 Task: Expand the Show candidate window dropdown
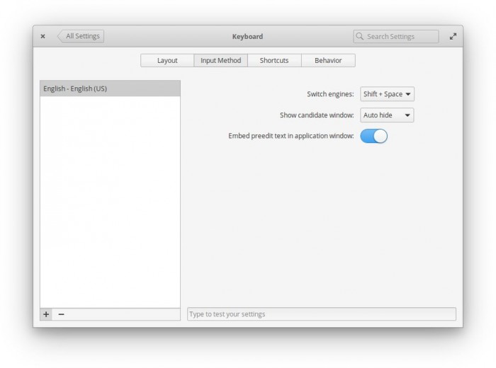387,115
